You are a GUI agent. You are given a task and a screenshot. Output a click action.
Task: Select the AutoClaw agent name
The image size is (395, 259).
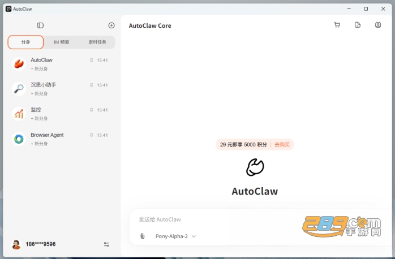41,60
